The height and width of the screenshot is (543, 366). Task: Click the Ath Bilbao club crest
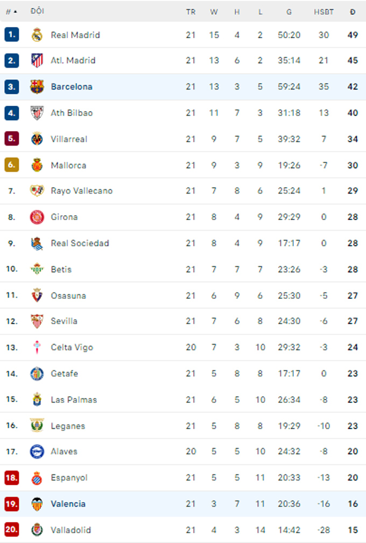37,113
